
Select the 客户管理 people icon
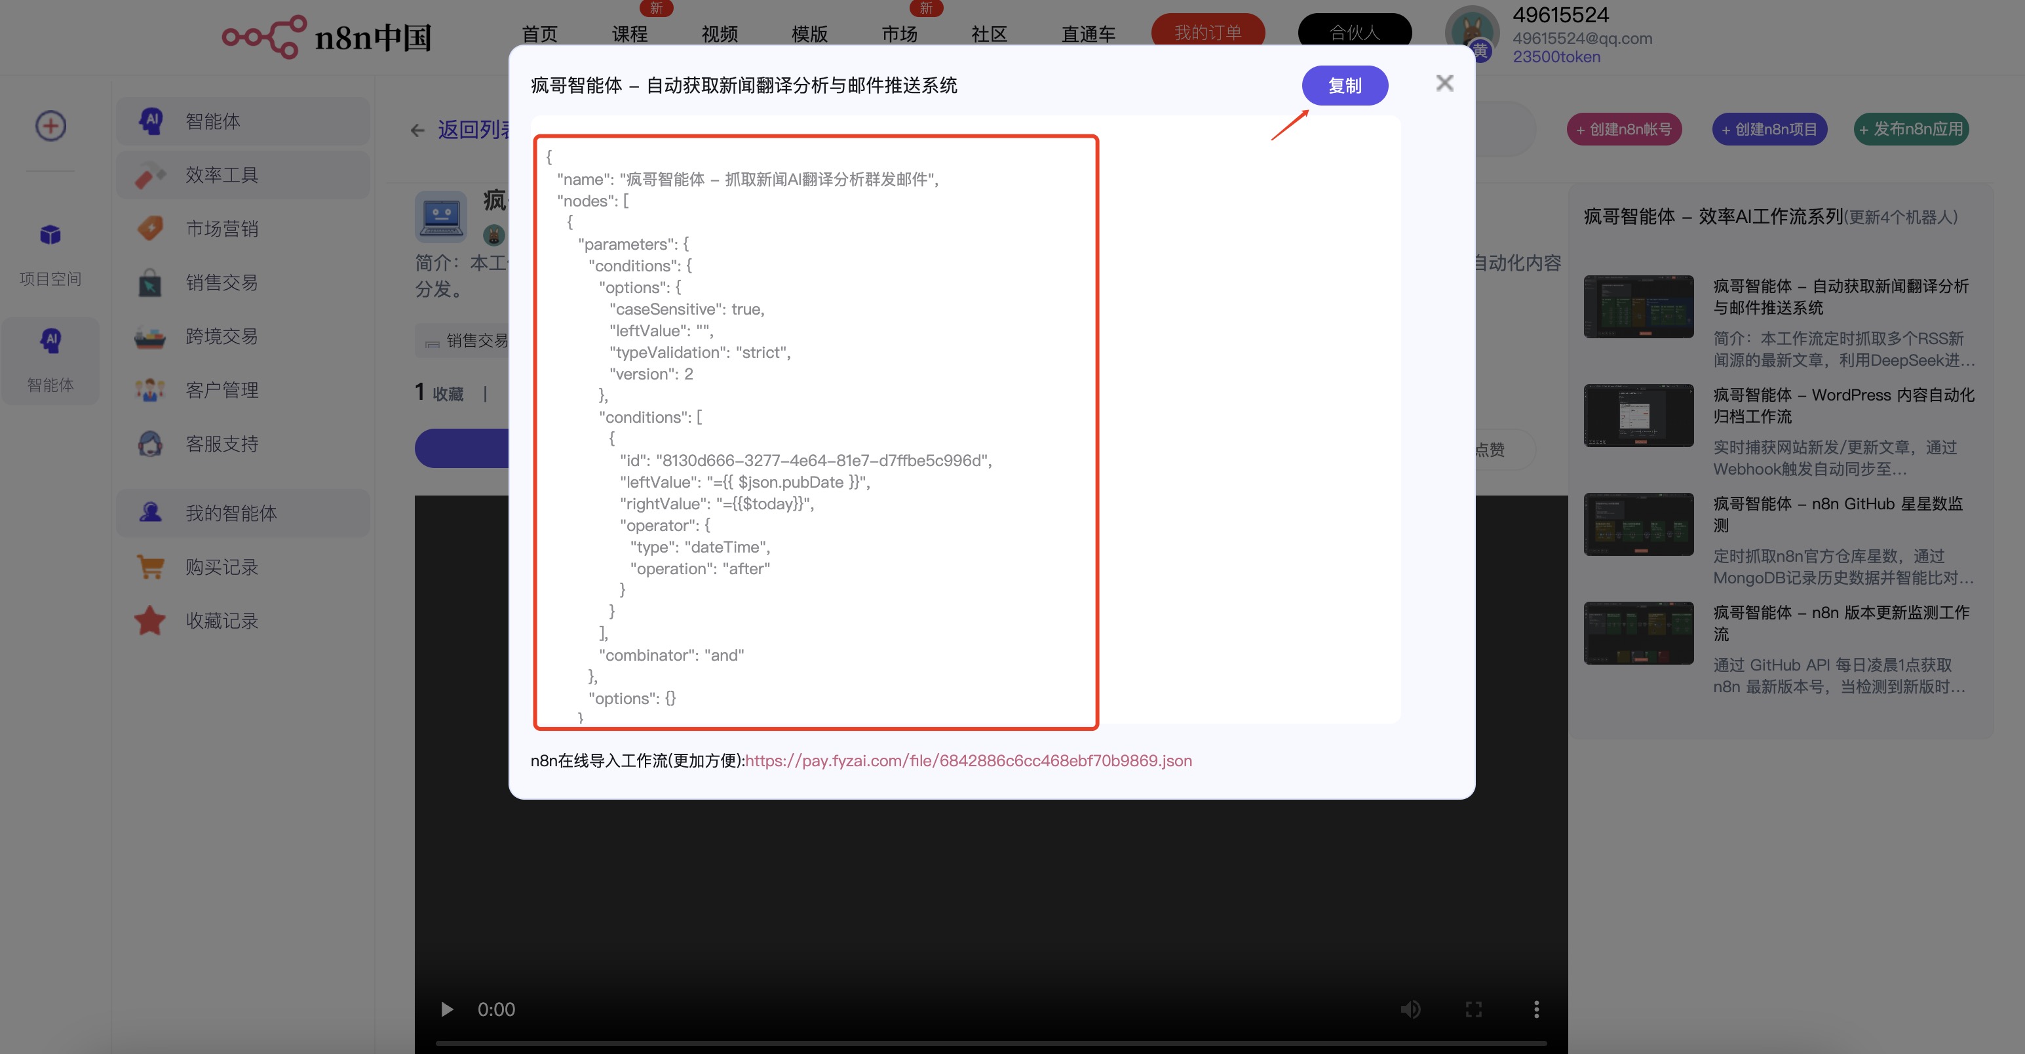tap(149, 390)
